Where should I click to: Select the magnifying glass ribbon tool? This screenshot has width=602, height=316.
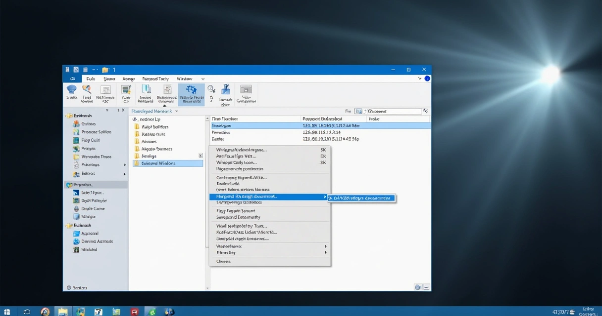211,89
